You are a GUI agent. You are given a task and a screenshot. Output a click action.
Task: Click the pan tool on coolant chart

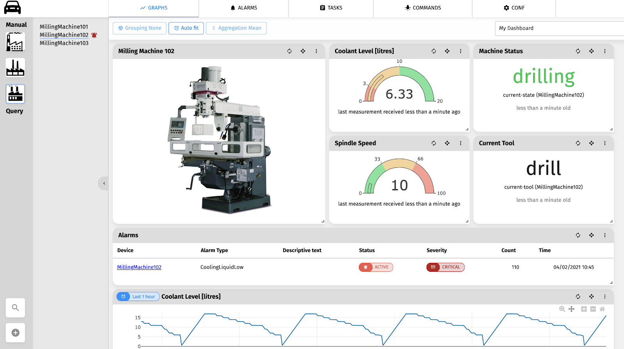pyautogui.click(x=571, y=309)
